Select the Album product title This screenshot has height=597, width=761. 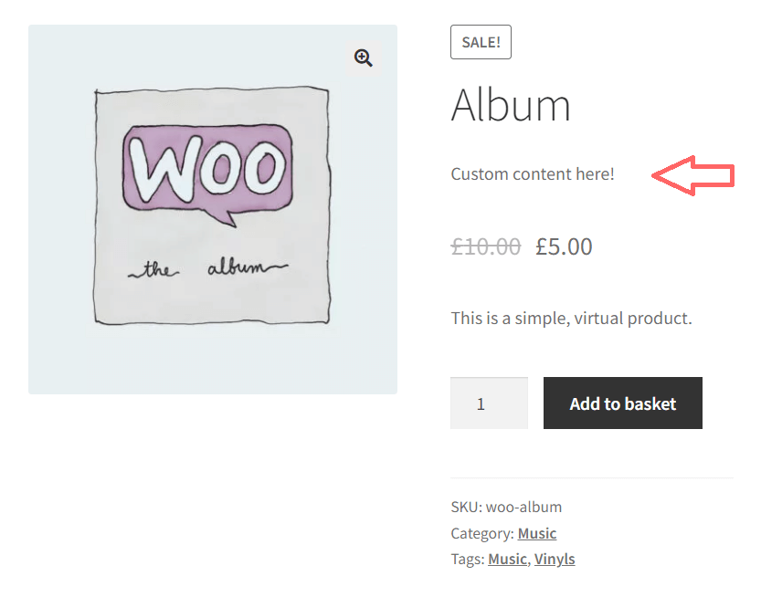pyautogui.click(x=511, y=105)
